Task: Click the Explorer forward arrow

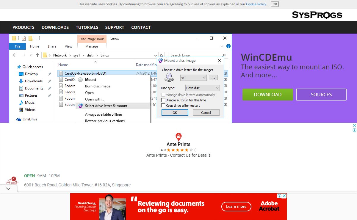Action: 24,55
